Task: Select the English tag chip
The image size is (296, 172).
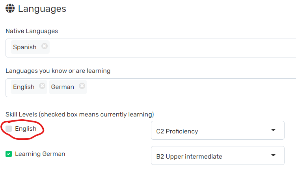Action: coord(24,87)
